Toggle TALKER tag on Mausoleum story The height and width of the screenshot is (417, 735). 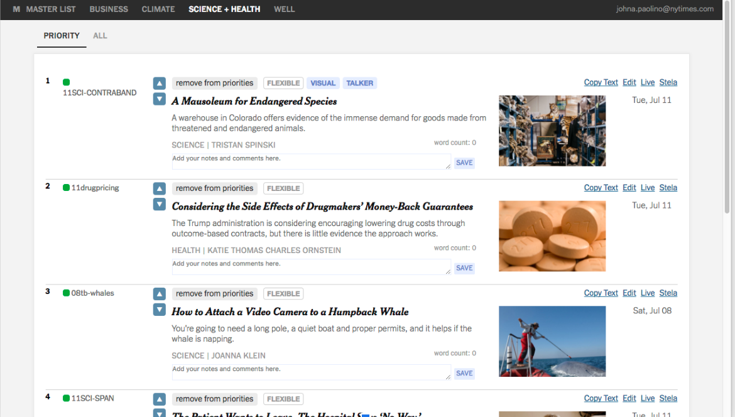[x=359, y=83]
